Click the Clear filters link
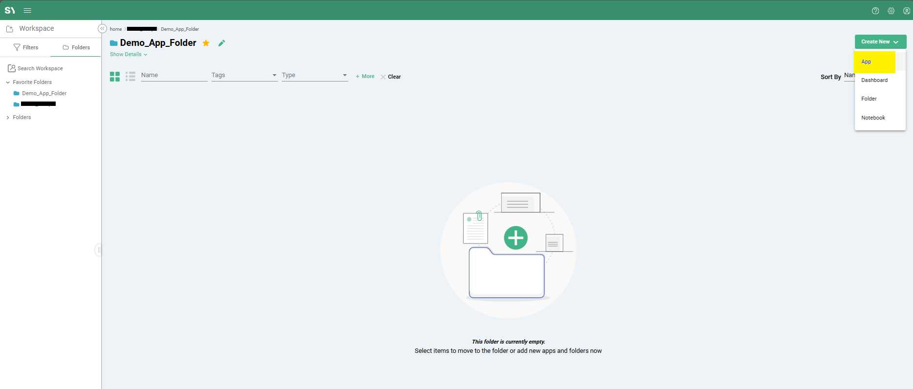The image size is (913, 389). 391,77
